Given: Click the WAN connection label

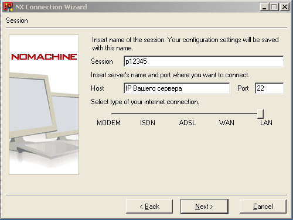Looking at the screenshot, I should tap(227, 123).
